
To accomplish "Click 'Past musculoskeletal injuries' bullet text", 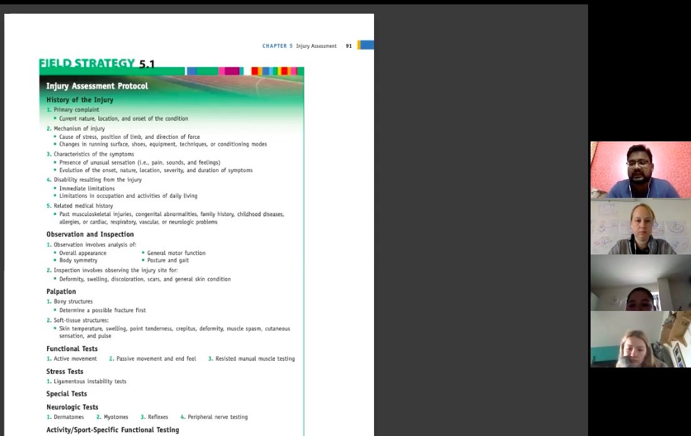I will pos(172,218).
